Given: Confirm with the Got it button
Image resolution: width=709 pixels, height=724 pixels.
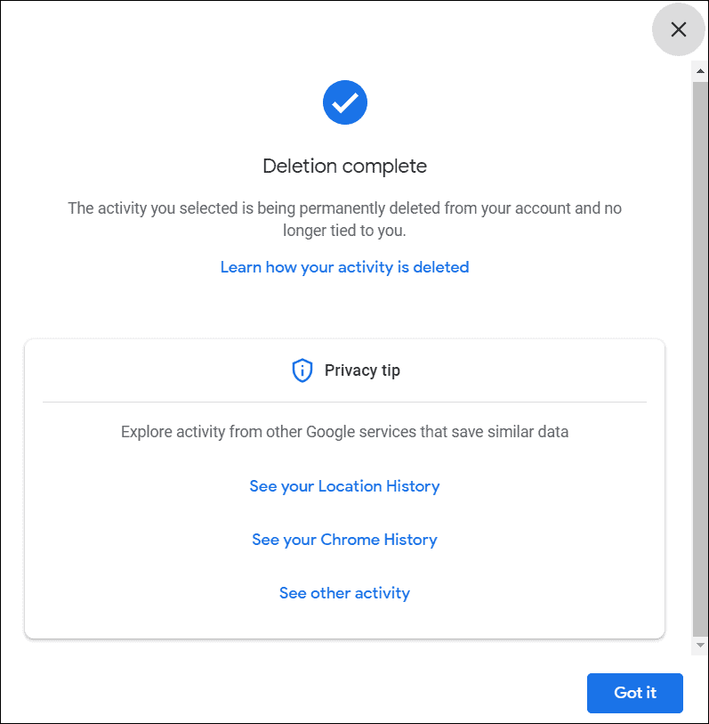Looking at the screenshot, I should pos(635,693).
